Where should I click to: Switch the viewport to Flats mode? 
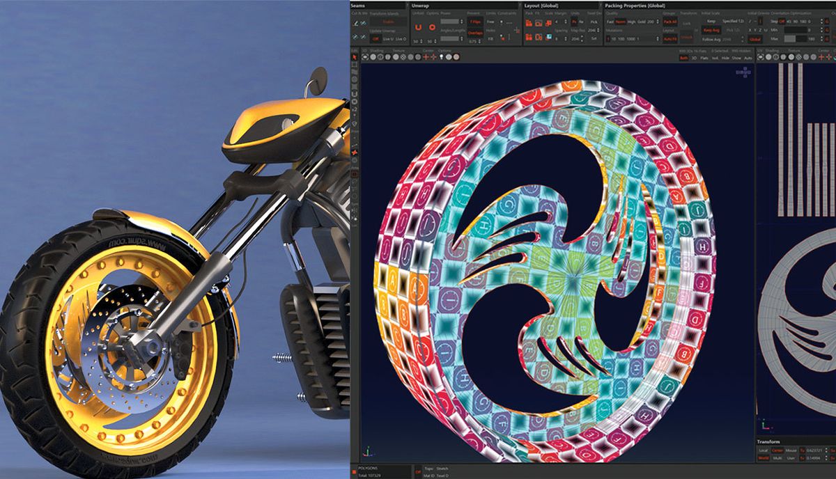[704, 58]
